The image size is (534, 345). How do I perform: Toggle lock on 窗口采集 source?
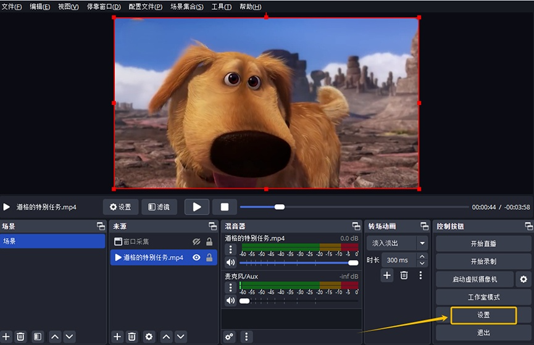209,242
